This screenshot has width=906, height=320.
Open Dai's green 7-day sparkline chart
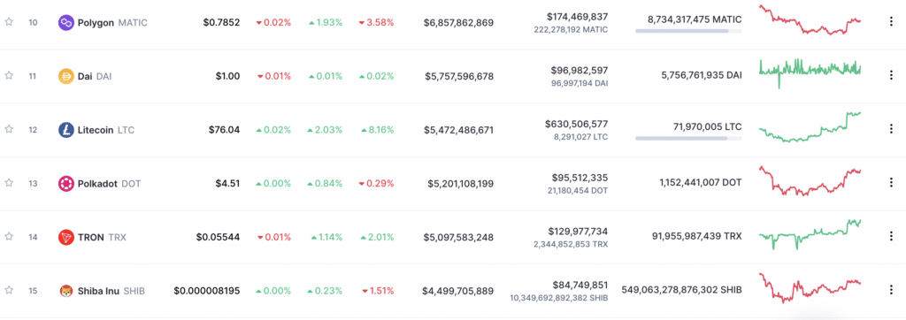(810, 72)
